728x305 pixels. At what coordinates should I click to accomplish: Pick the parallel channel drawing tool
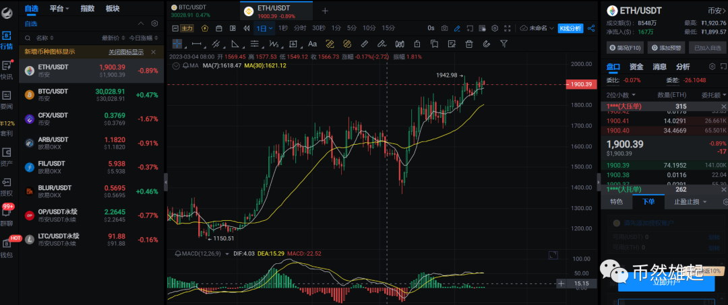(x=216, y=44)
